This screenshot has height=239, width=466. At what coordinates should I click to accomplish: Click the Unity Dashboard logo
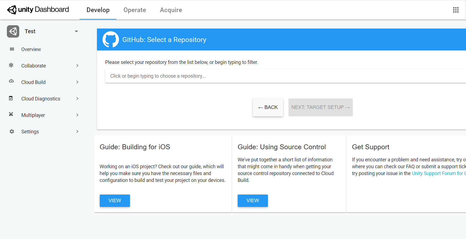tap(38, 10)
